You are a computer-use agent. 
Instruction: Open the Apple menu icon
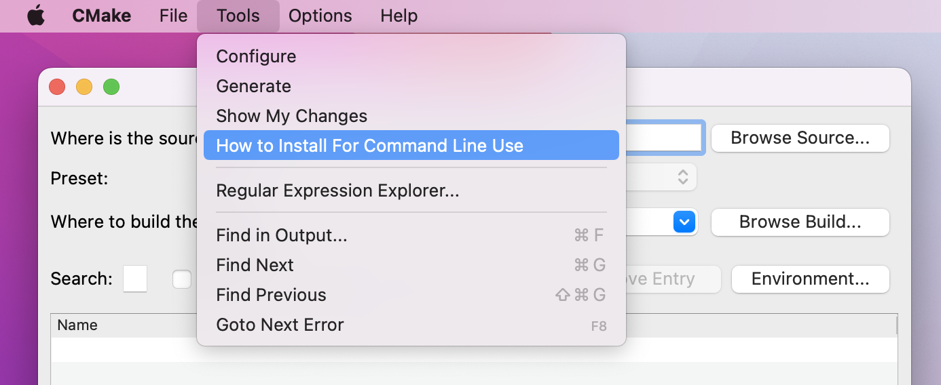[36, 16]
